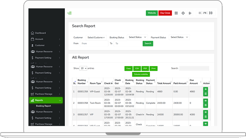The width and height of the screenshot is (246, 138).
Task: Click the All Report heading
Action: (81, 57)
